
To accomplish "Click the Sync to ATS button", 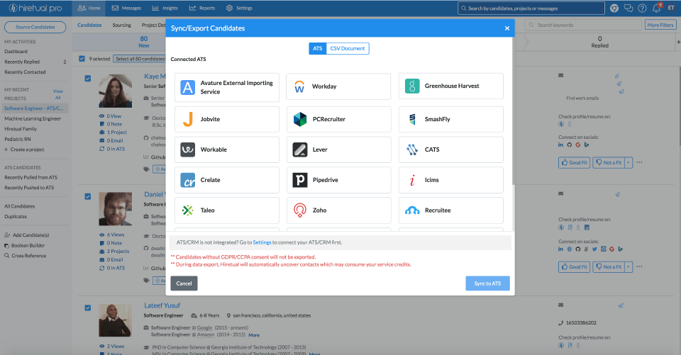I will pyautogui.click(x=488, y=283).
